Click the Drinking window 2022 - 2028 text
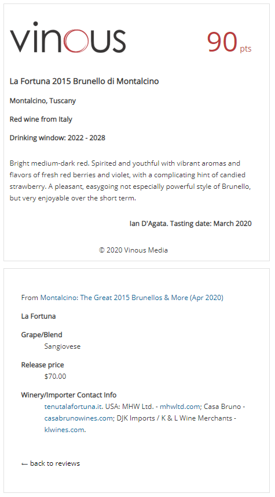Screen dimensions: 275x497 pyautogui.click(x=57, y=138)
